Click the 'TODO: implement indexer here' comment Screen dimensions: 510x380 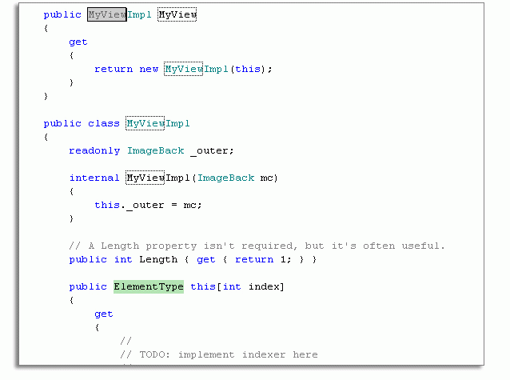coord(218,354)
